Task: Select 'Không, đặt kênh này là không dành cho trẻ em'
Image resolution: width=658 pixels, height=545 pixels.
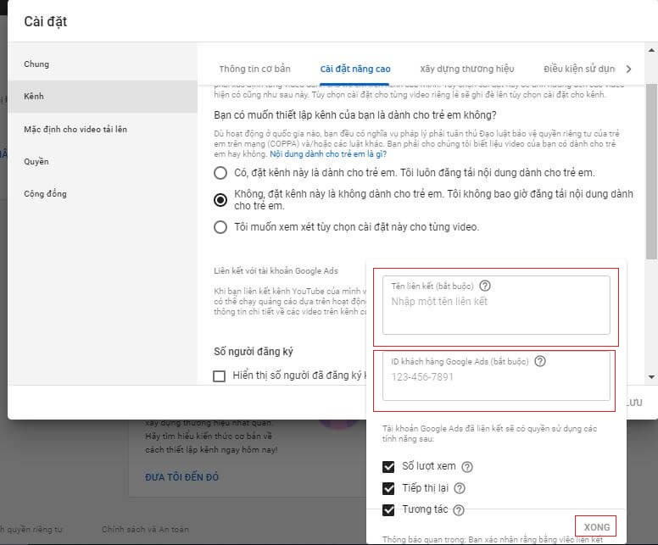Action: 220,200
